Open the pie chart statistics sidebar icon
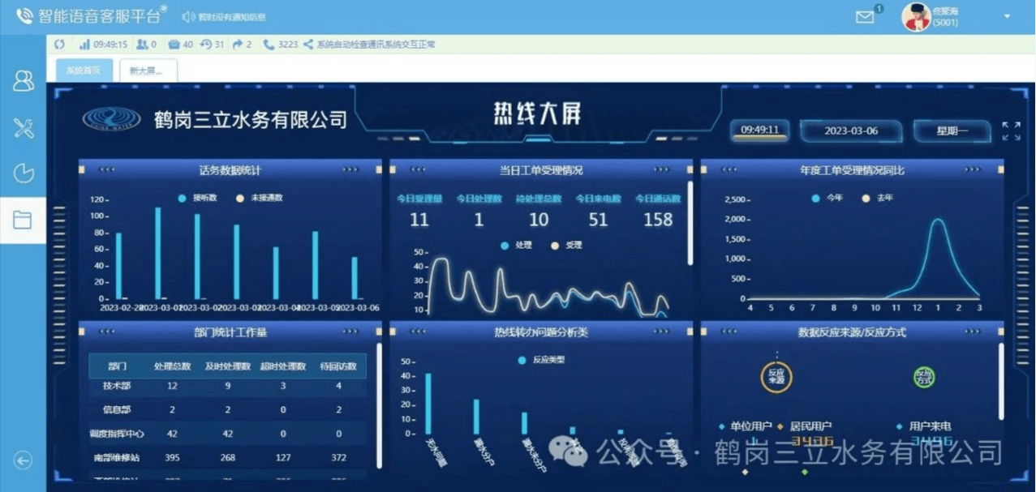 [x=24, y=173]
